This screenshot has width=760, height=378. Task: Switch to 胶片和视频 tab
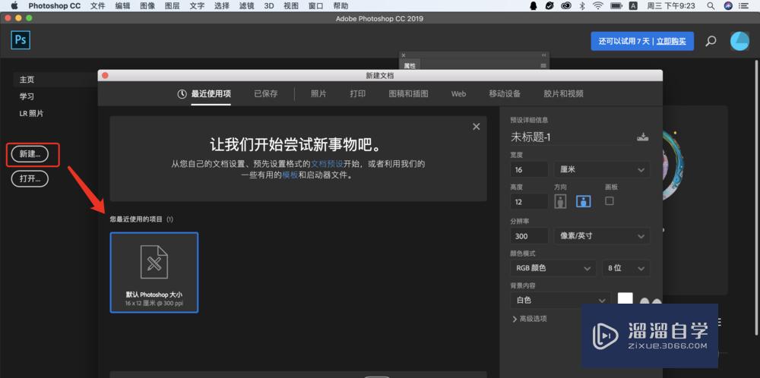pos(564,94)
